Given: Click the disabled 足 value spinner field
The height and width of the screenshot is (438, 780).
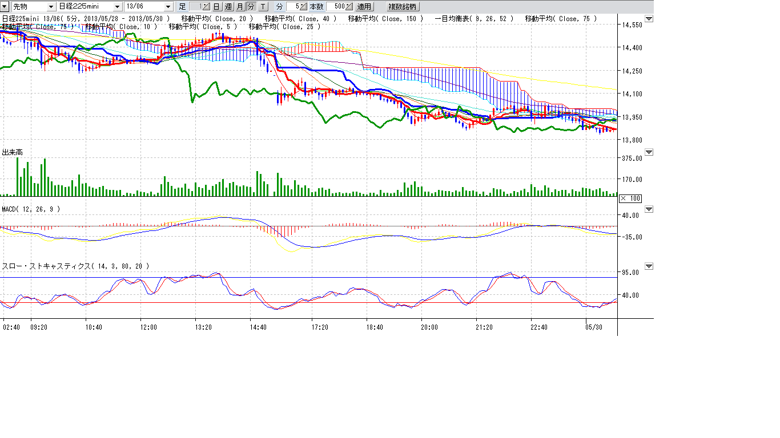Looking at the screenshot, I should [200, 7].
